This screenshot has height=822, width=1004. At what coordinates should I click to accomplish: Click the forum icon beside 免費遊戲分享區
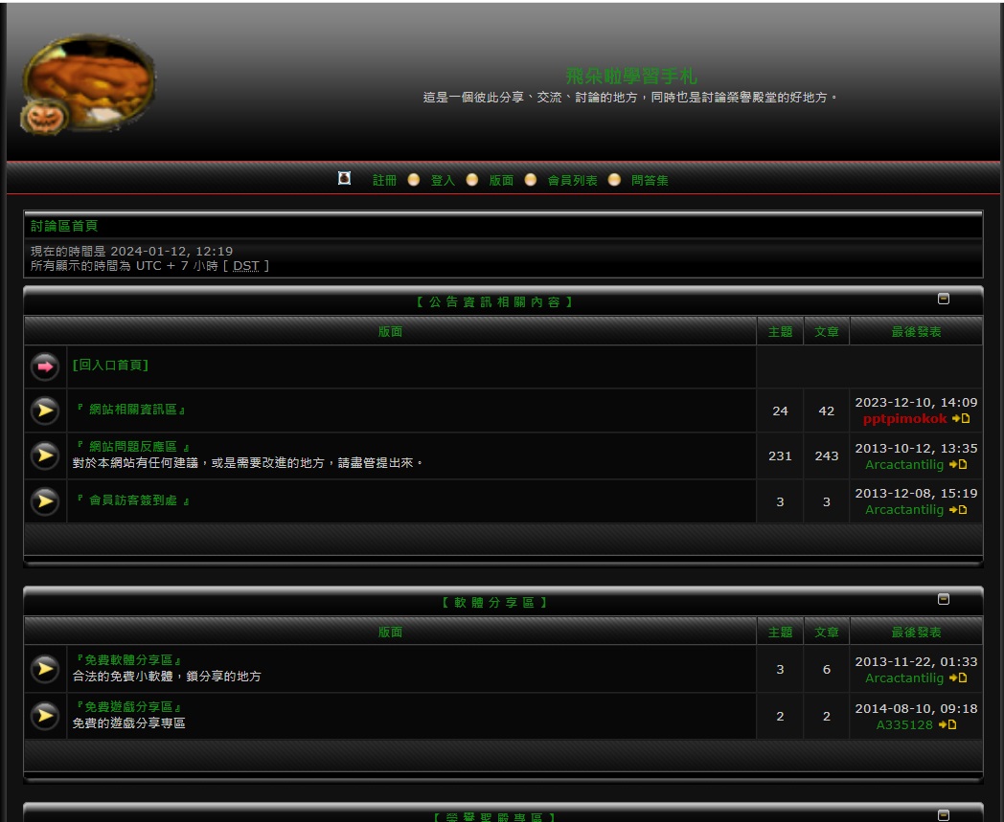tap(45, 716)
